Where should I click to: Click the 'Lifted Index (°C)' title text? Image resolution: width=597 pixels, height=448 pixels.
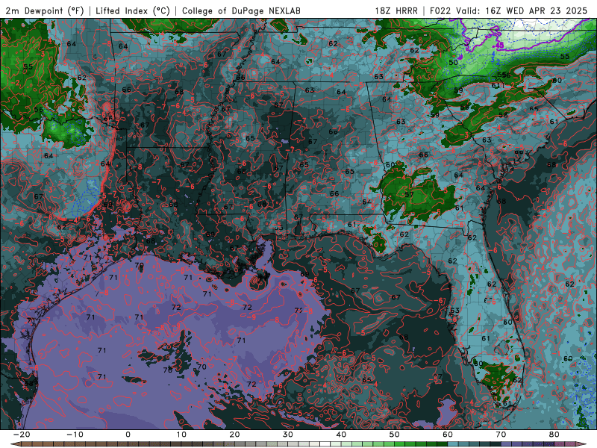[133, 10]
